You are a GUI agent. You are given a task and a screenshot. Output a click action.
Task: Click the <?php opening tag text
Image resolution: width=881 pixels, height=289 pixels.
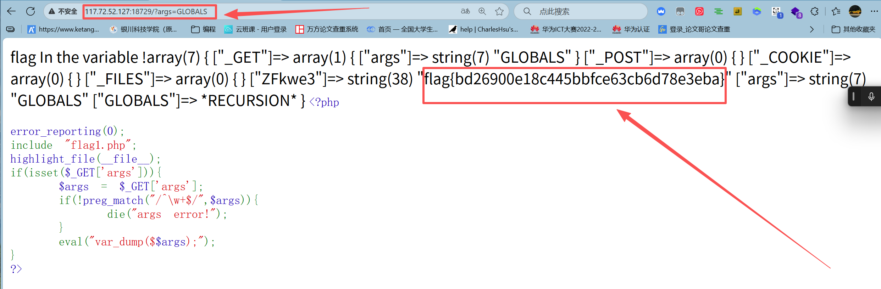(324, 102)
